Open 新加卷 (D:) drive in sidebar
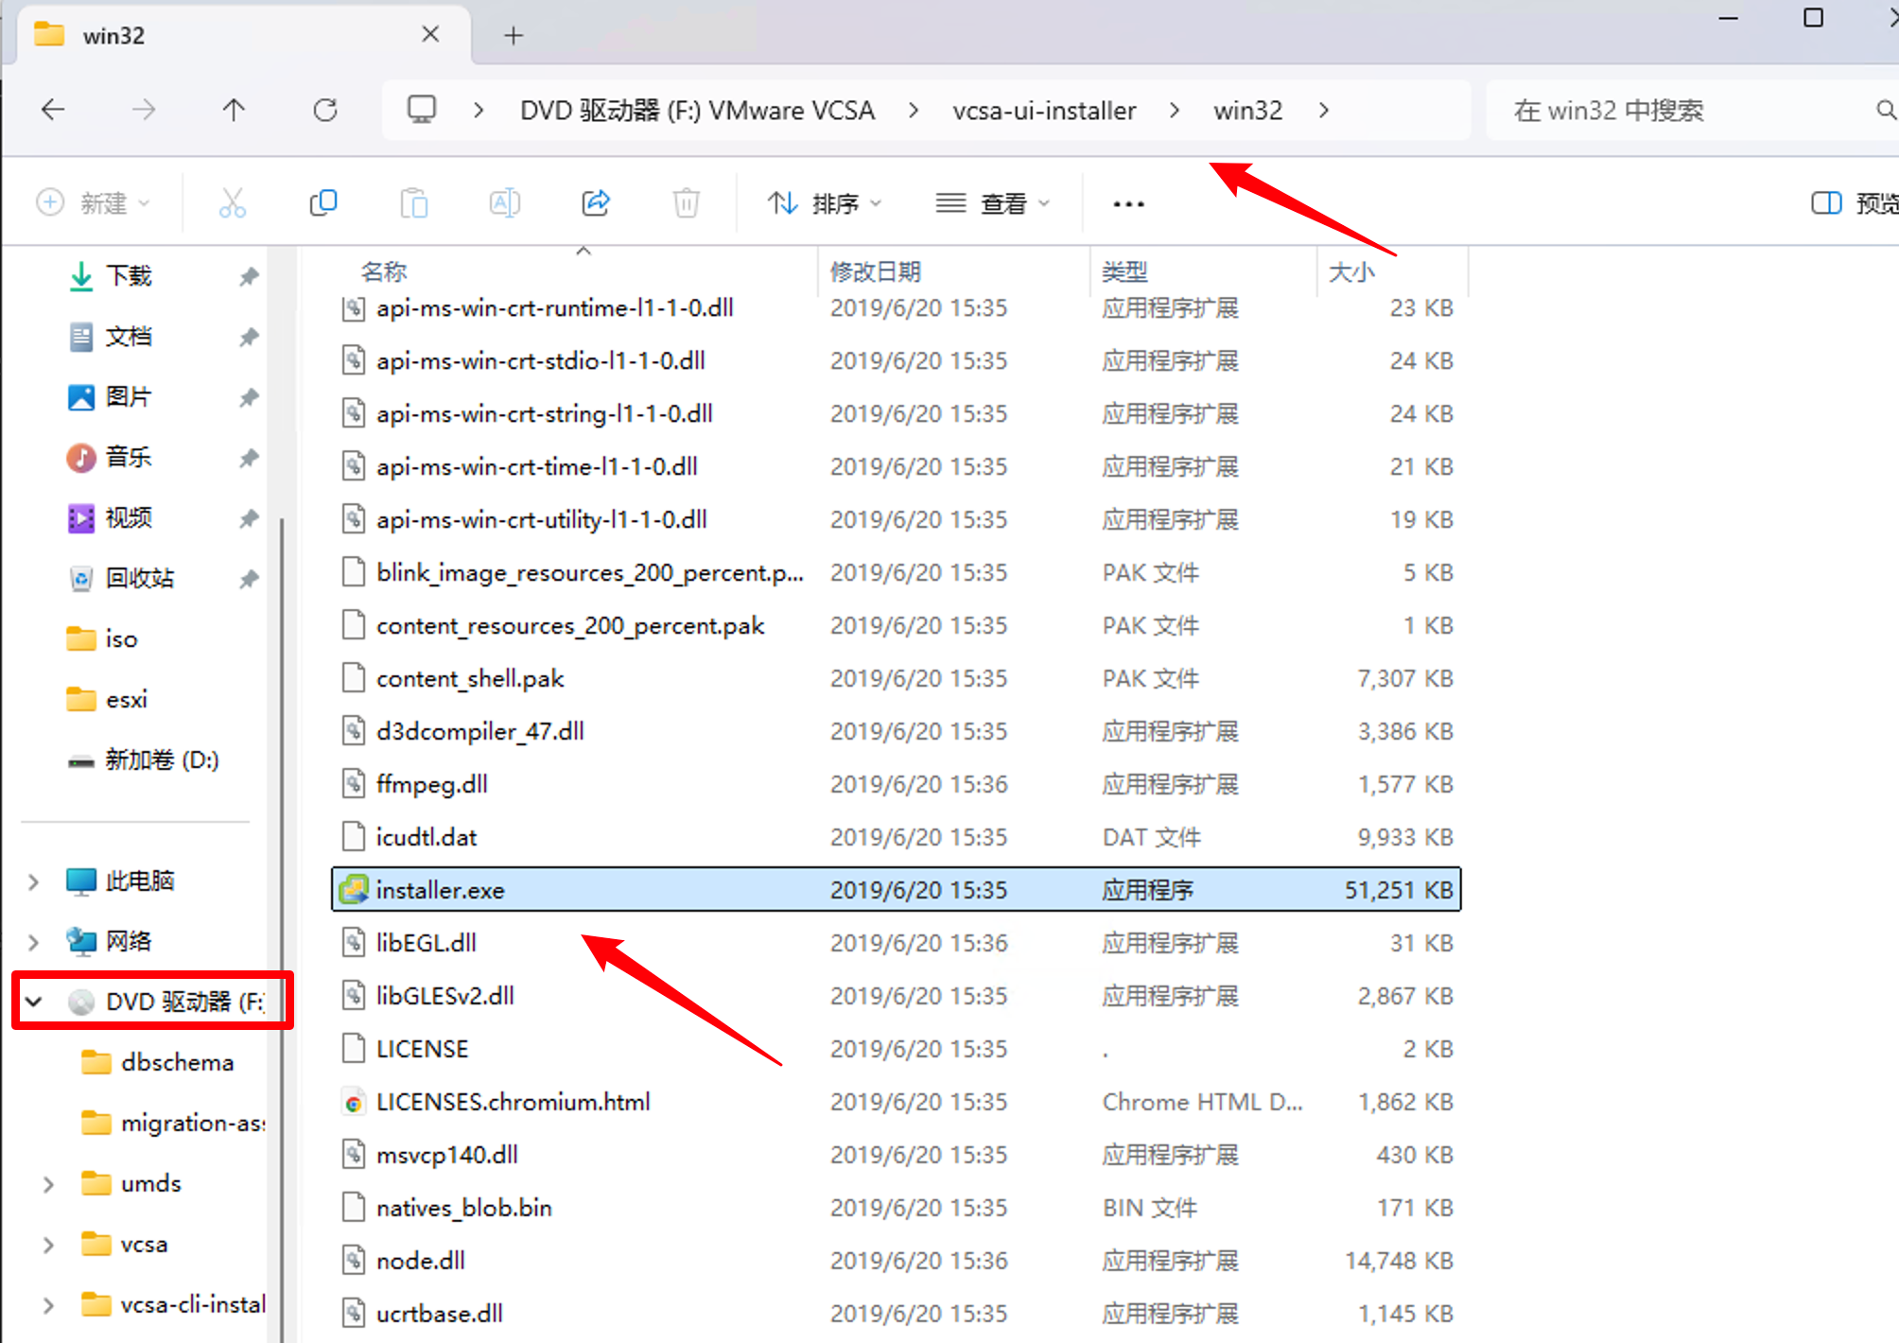Image resolution: width=1899 pixels, height=1343 pixels. 161,760
